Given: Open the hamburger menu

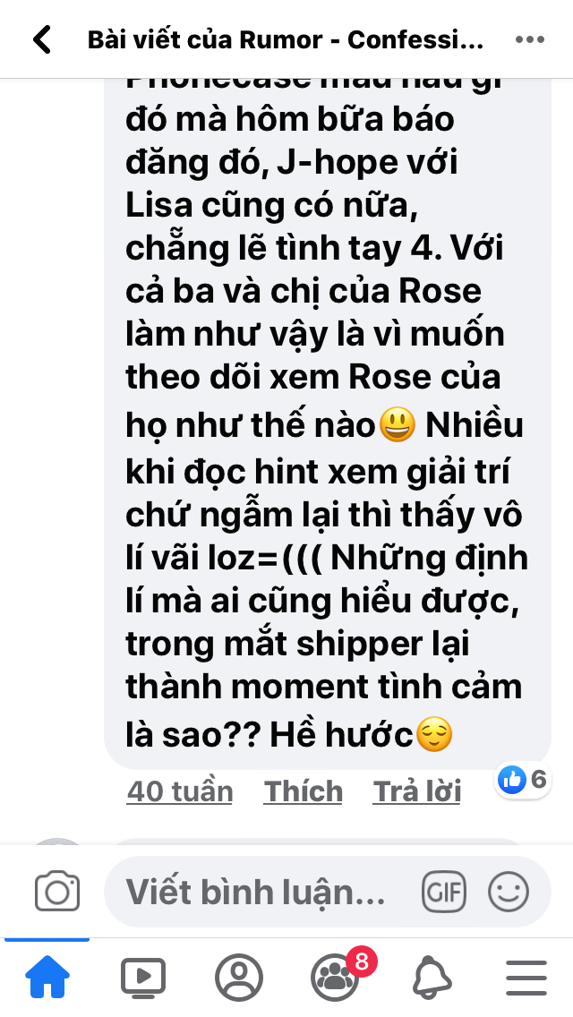Looking at the screenshot, I should point(526,977).
